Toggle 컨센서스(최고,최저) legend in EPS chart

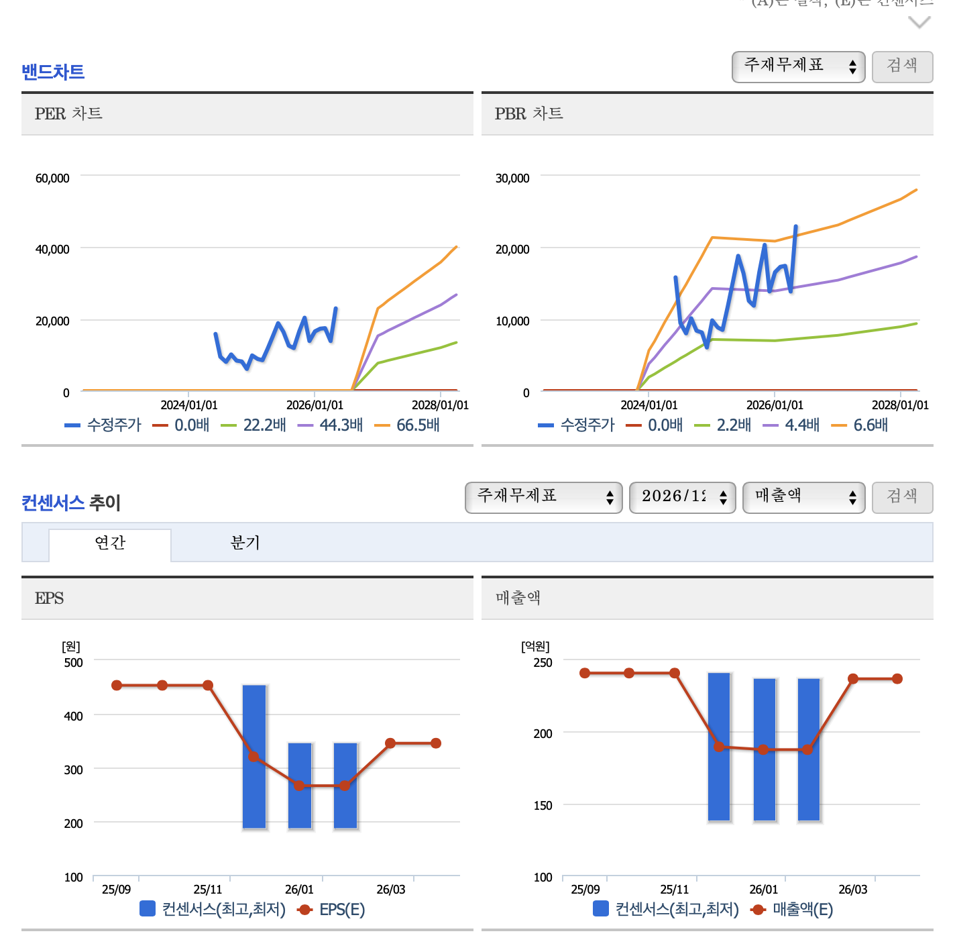(x=213, y=909)
